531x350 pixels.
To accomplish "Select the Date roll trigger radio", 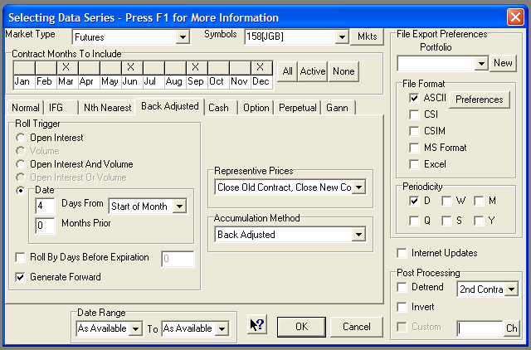I will 21,191.
